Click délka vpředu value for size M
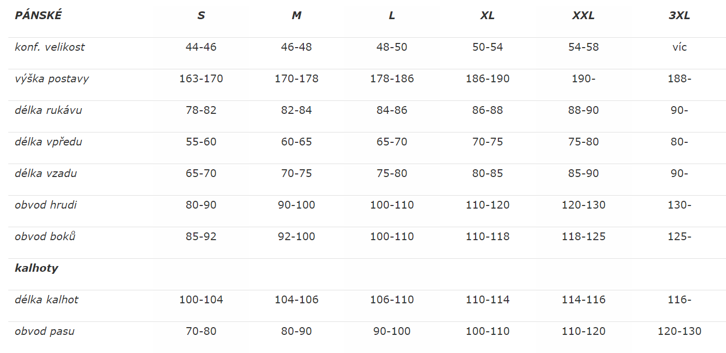This screenshot has width=726, height=353. point(297,142)
